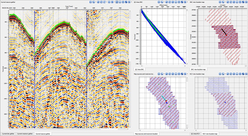
Task: Open view dropdown arrow in Map sources and receivers toolbar
Action: coord(164,74)
